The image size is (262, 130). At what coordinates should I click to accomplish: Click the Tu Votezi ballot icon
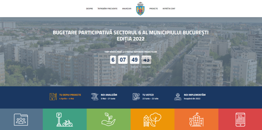(136, 96)
